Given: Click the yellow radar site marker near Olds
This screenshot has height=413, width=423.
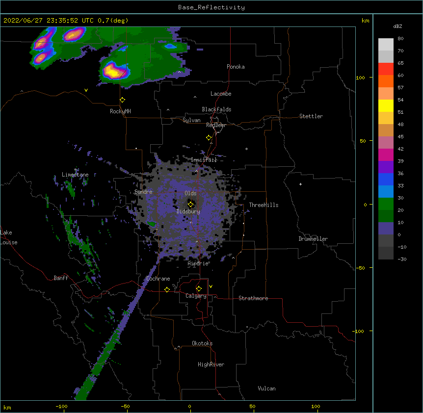Looking at the screenshot, I should (x=190, y=205).
